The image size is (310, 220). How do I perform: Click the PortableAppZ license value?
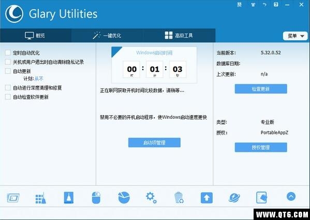pos(274,132)
